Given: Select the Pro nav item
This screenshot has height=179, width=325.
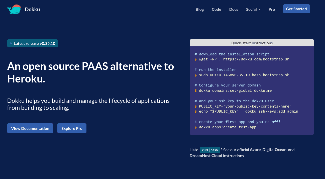Looking at the screenshot, I should pos(272,9).
